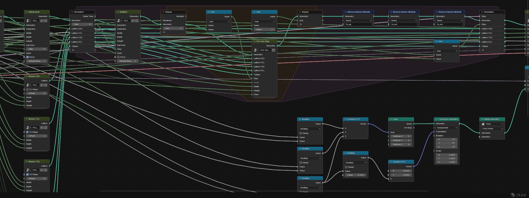Screen dimensions: 529x198
Task: Open node group browser in Emitters node
Action: point(120,21)
